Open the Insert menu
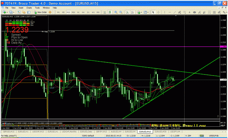 [x=21, y=8]
